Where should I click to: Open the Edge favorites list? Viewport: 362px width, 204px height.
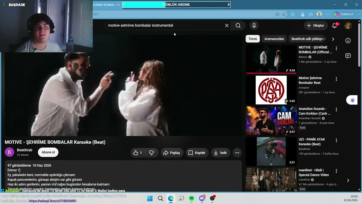[x=311, y=14]
